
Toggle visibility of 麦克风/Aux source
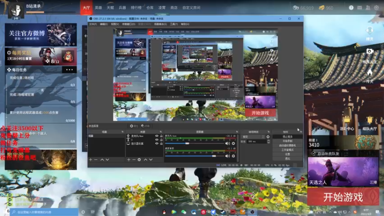pos(157,136)
